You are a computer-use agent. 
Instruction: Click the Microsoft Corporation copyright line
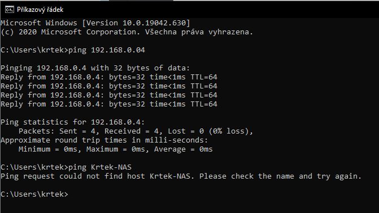pos(127,32)
